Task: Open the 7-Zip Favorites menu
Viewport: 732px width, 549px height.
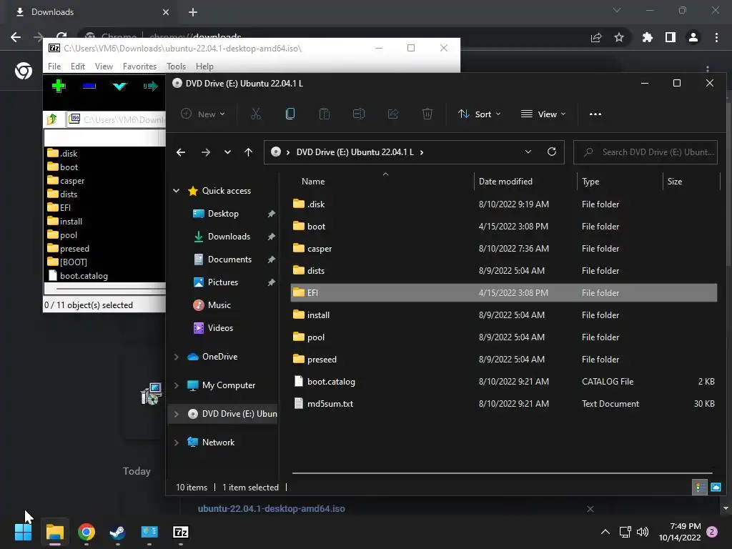Action: click(139, 66)
